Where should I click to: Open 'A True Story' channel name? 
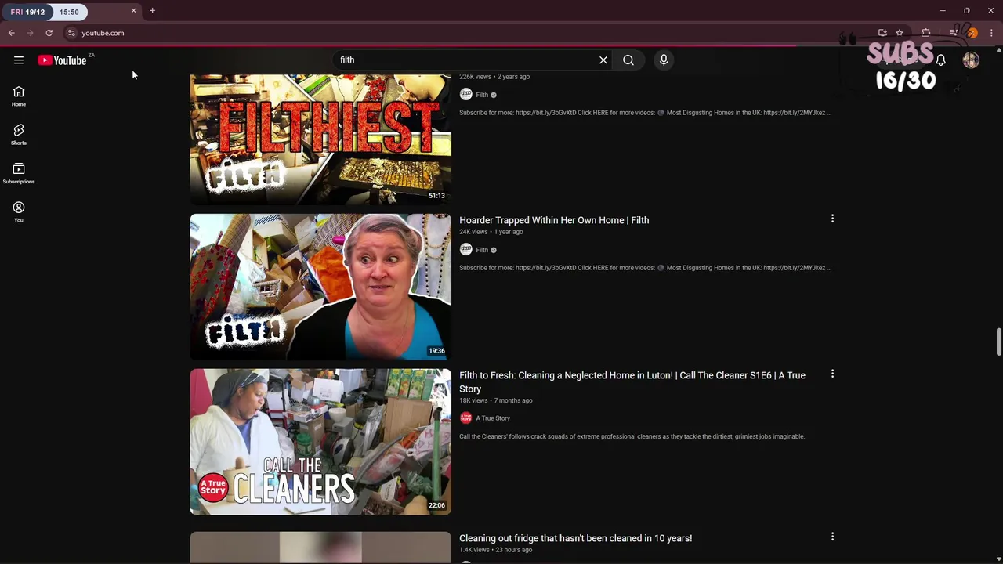point(493,418)
